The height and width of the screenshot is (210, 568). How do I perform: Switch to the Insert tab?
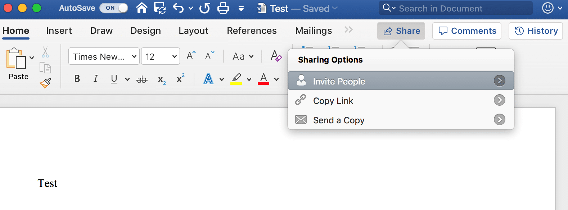click(x=59, y=31)
